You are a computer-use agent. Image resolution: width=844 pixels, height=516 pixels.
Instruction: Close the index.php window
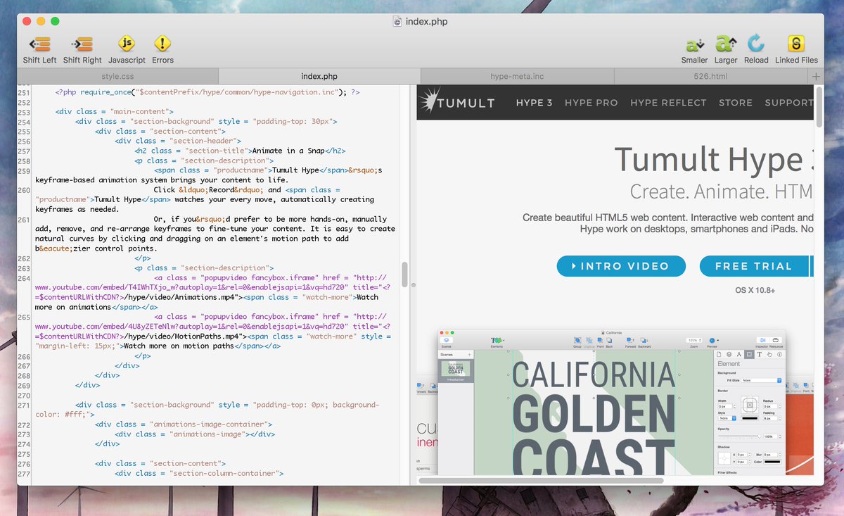[x=27, y=22]
